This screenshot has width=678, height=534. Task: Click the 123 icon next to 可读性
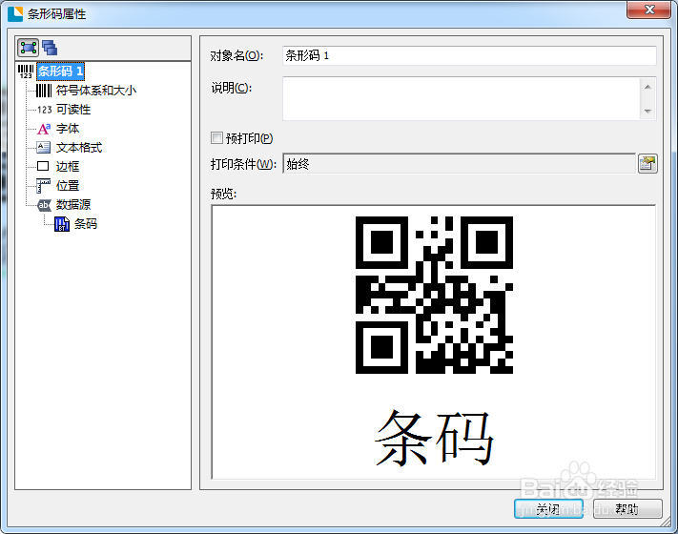tap(44, 110)
